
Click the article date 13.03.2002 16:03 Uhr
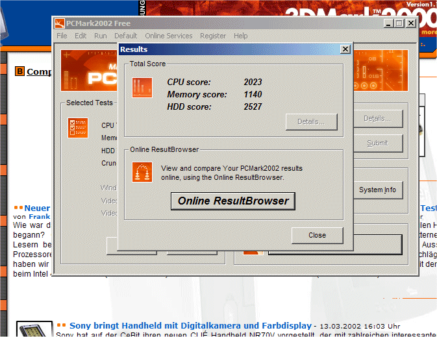[x=360, y=326]
